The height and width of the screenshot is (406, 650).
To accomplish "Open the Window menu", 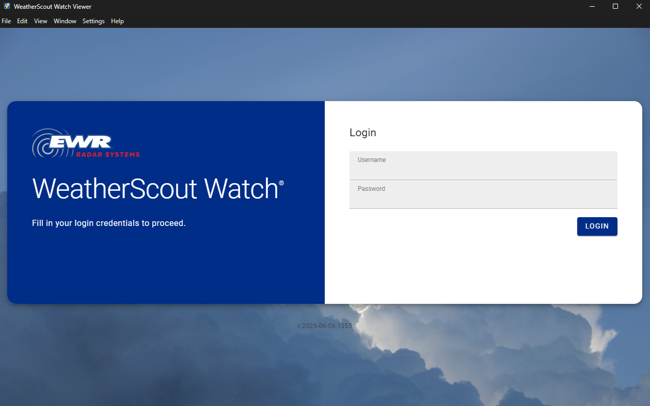I will tap(65, 21).
